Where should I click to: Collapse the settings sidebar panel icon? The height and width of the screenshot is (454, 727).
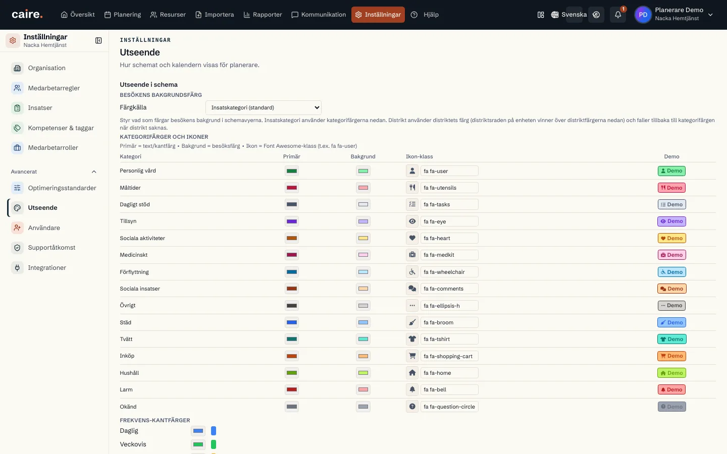click(98, 40)
